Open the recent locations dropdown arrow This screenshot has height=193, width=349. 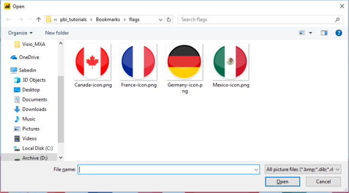tap(30, 20)
